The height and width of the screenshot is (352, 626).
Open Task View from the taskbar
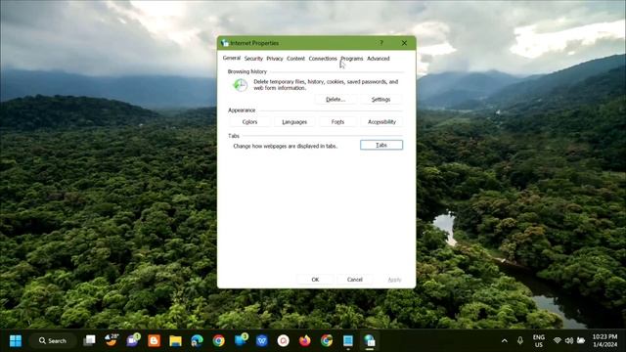(x=89, y=340)
